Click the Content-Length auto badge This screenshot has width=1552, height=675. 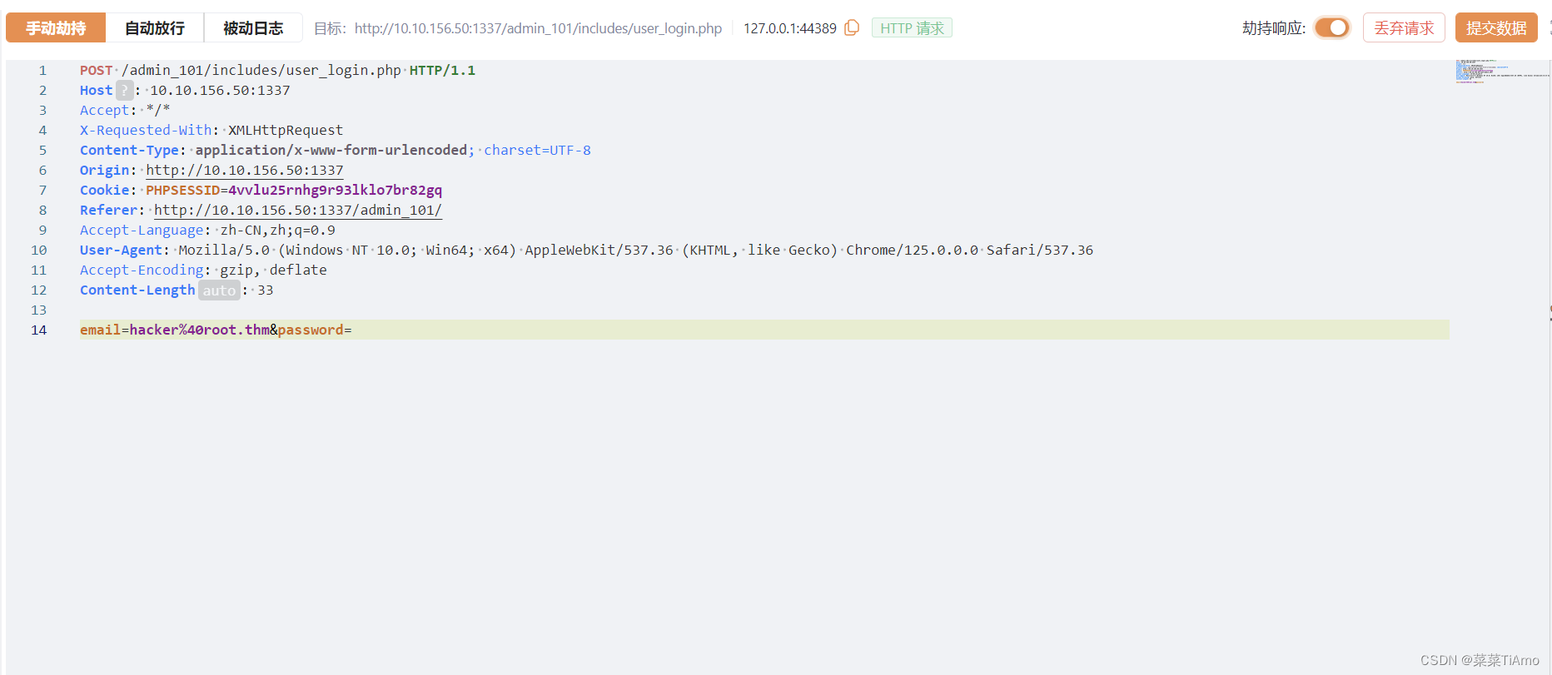[x=219, y=290]
